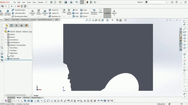Select the Lofted Cut tool

[53, 13]
